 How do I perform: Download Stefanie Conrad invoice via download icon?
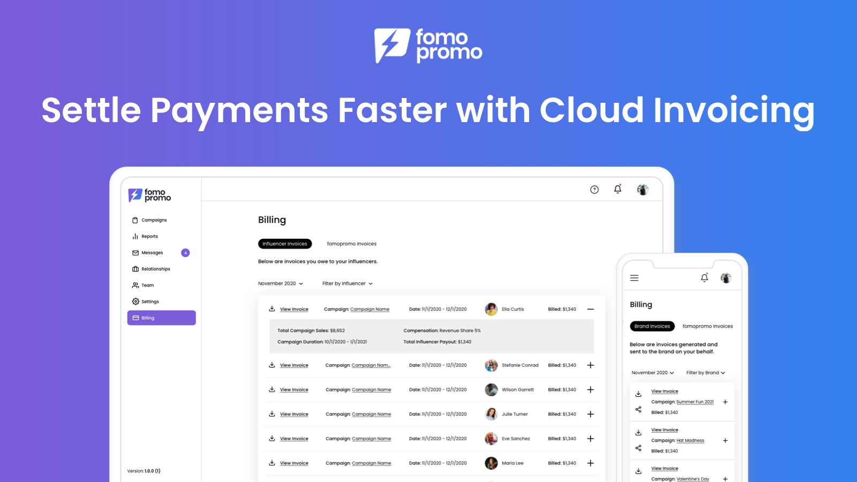pos(272,365)
